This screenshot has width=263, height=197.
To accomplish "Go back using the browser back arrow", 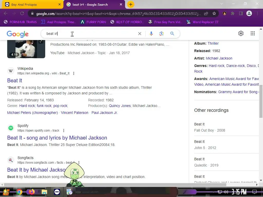I will click(6, 14).
